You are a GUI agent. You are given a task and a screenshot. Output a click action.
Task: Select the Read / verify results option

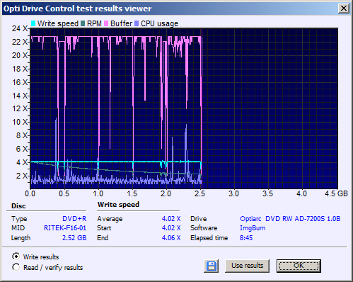pos(16,267)
